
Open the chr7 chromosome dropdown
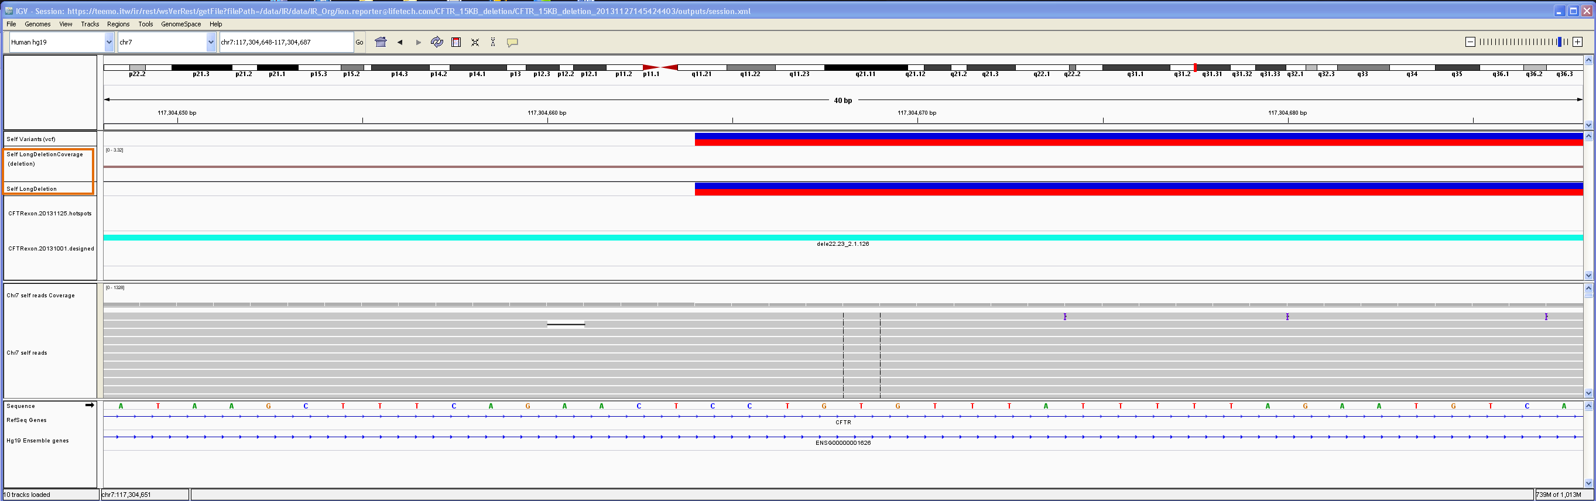(x=211, y=42)
